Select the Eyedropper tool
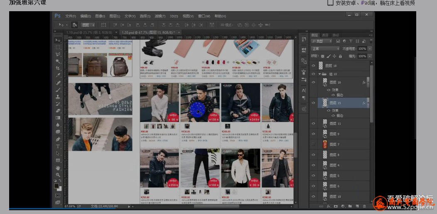This screenshot has height=214, width=437. (58, 75)
